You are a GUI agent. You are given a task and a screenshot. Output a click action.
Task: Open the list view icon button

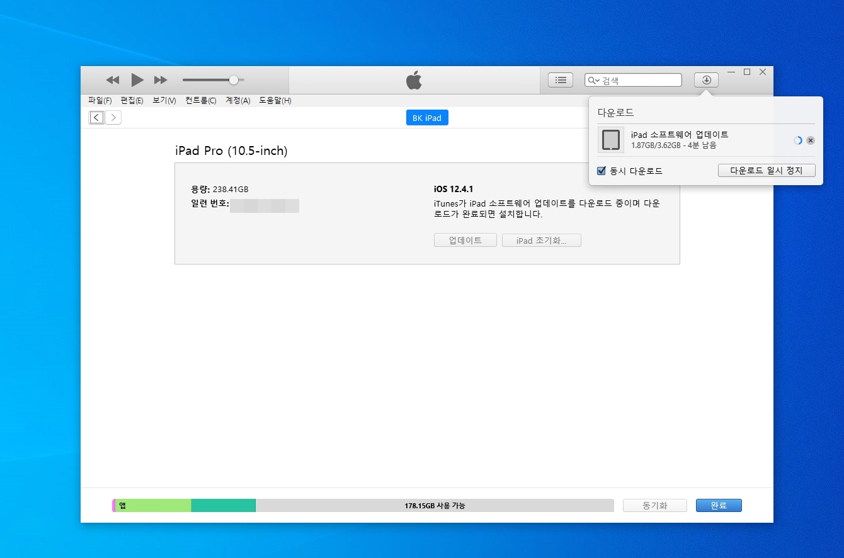tap(561, 80)
